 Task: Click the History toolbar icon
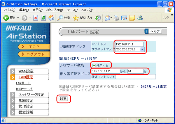(98, 18)
